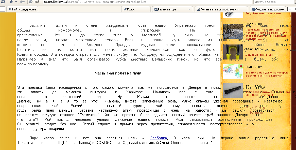Viewport: 296px width, 150px height.
Task: Click the cyclists traffic rules thumbnail
Action: (x=233, y=71)
